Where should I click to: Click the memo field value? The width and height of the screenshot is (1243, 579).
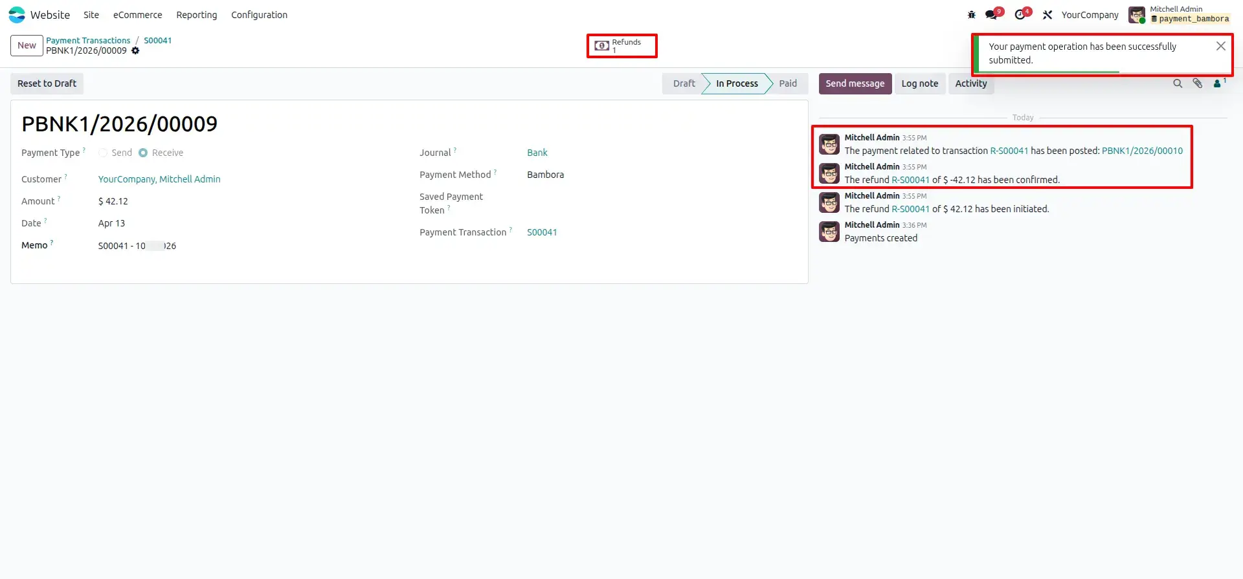point(137,246)
